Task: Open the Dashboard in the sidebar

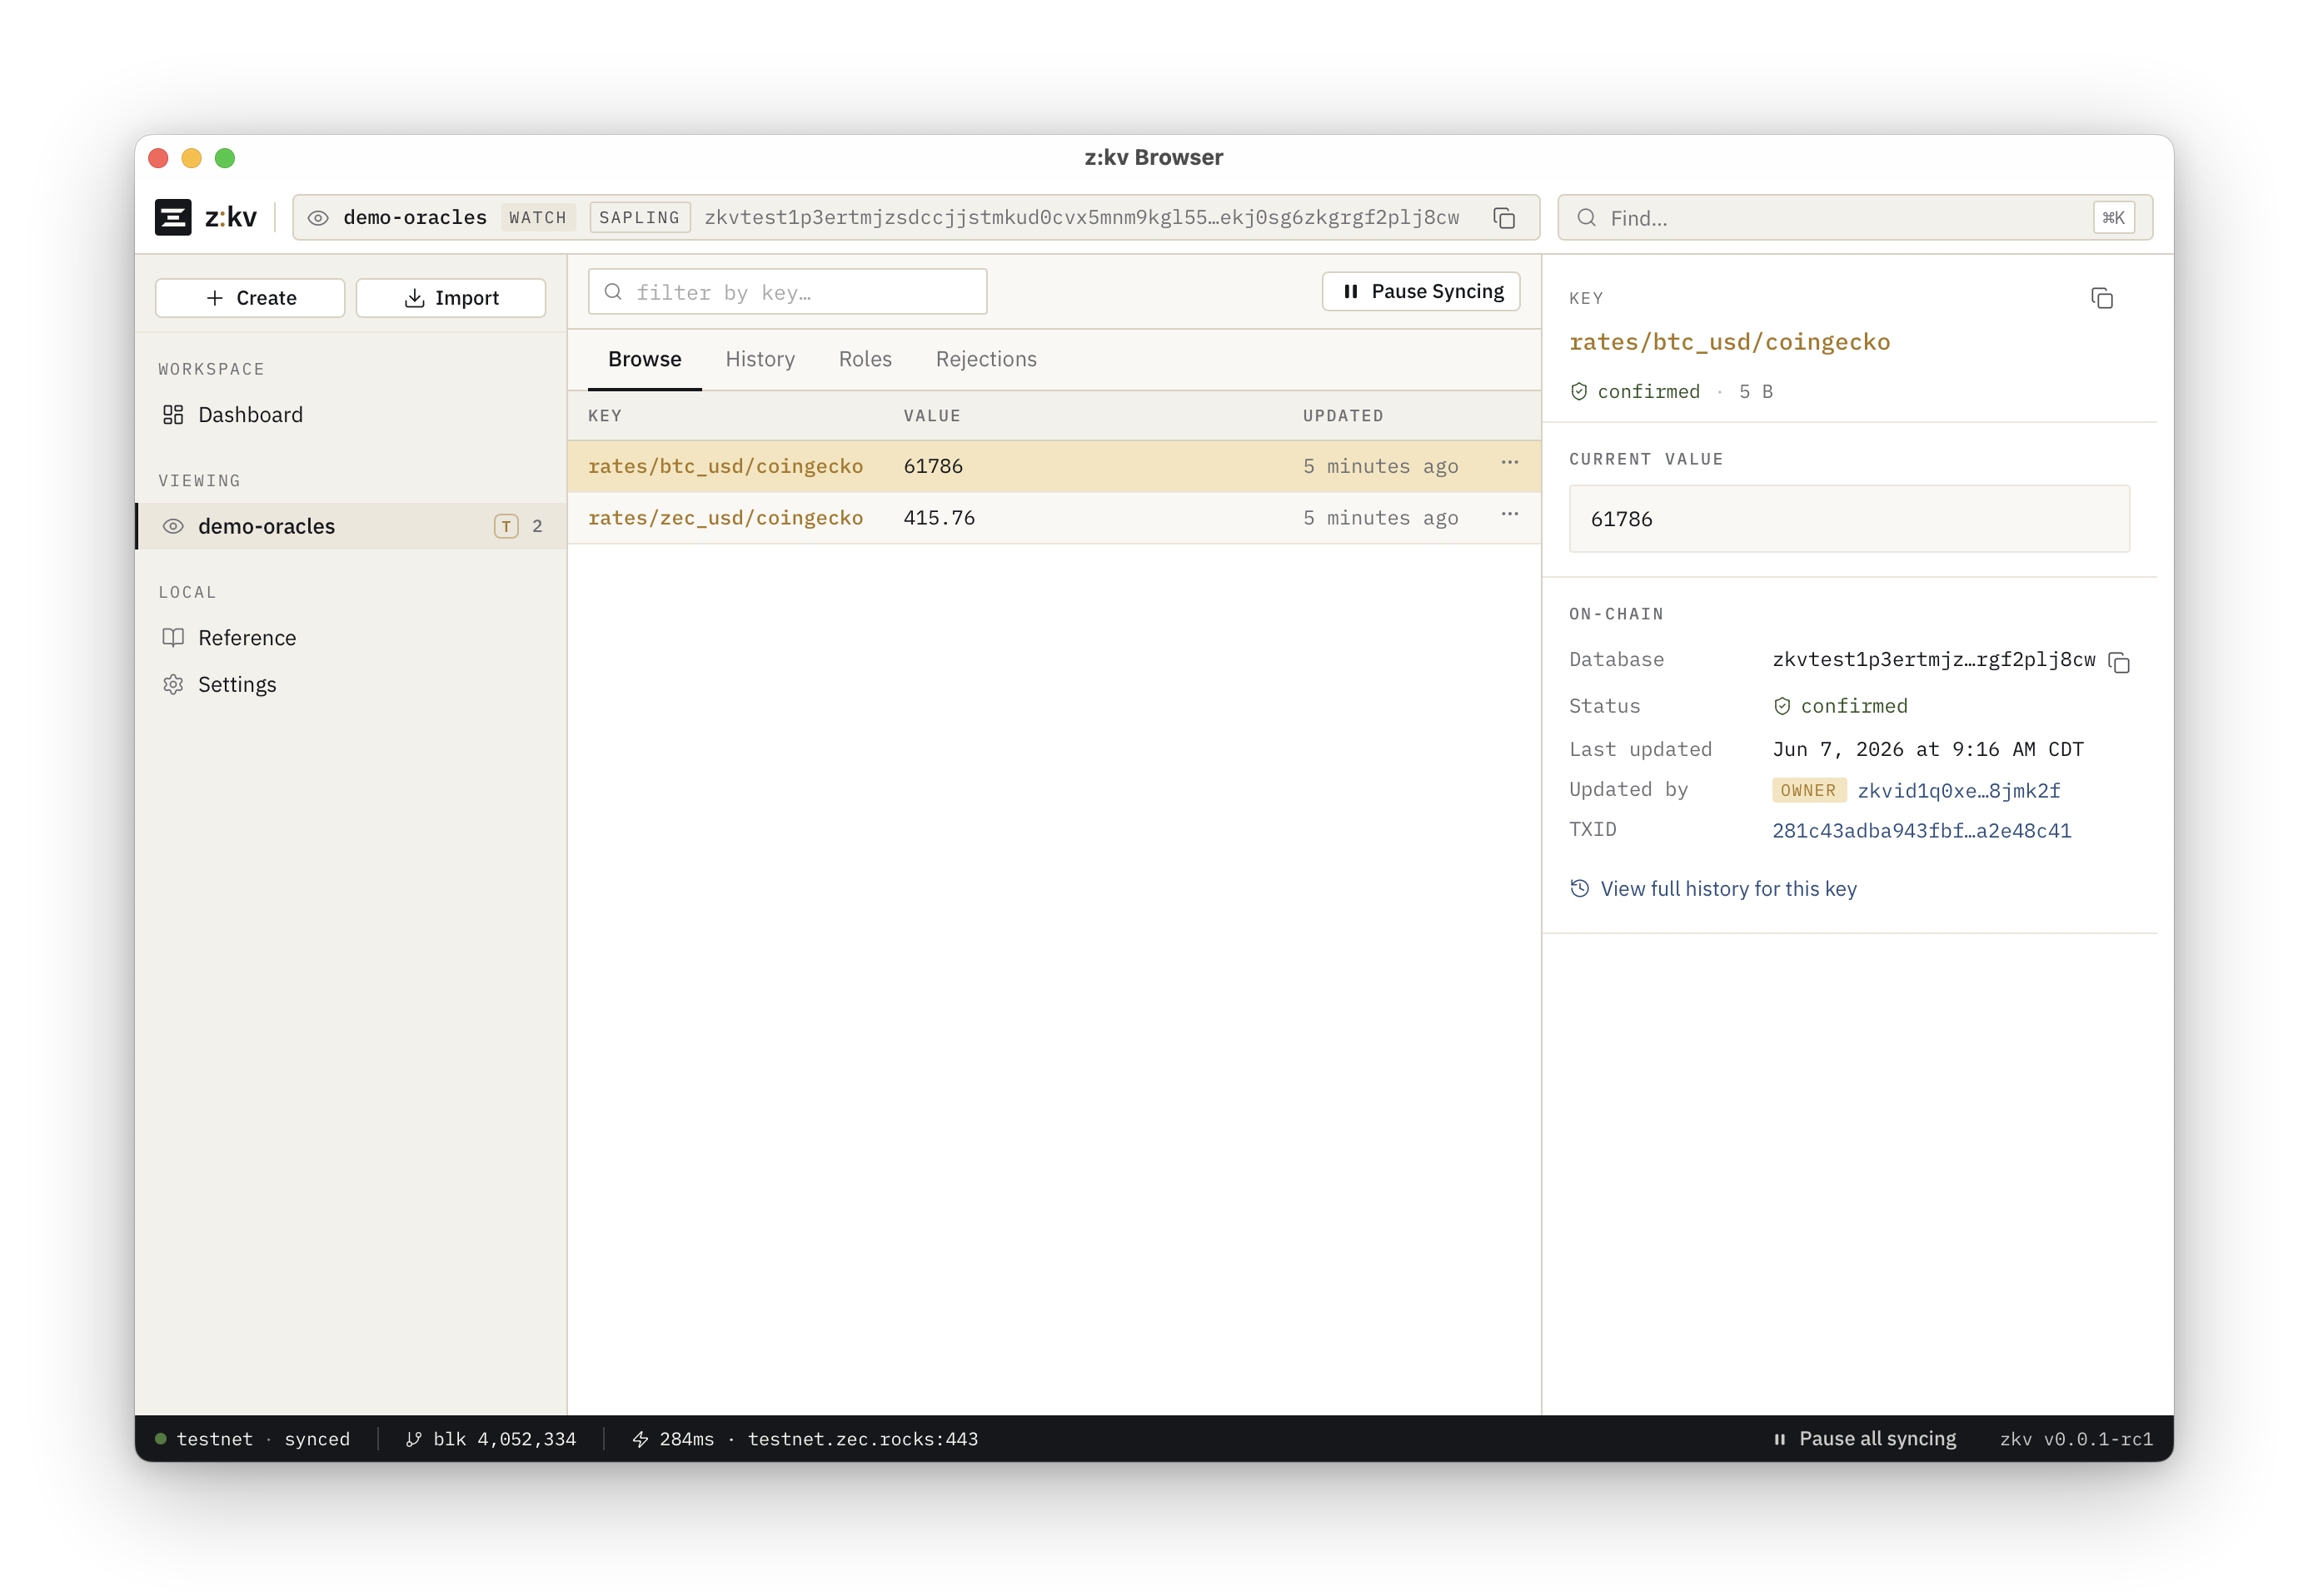Action: [350, 415]
